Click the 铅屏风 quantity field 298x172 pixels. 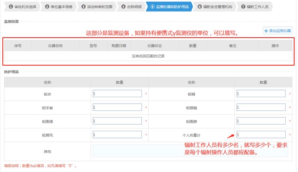click(x=117, y=134)
